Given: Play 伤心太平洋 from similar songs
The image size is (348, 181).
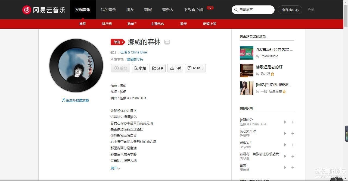Looking at the screenshot, I should pyautogui.click(x=285, y=134).
